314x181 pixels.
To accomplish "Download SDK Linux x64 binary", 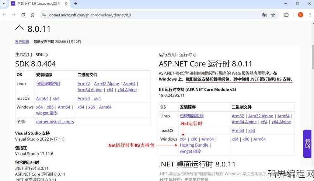I will pyautogui.click(x=110, y=90).
